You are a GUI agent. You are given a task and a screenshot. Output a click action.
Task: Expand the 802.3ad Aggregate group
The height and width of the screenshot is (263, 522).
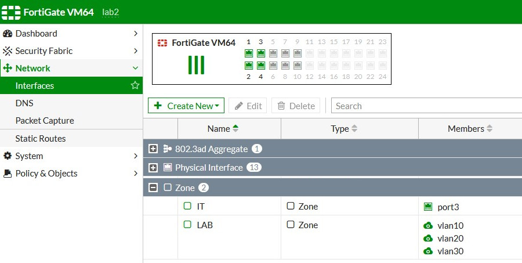153,149
